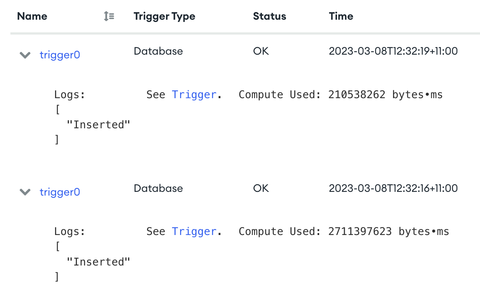Image resolution: width=480 pixels, height=293 pixels.
Task: Click the sort icon beside Name header
Action: click(109, 16)
